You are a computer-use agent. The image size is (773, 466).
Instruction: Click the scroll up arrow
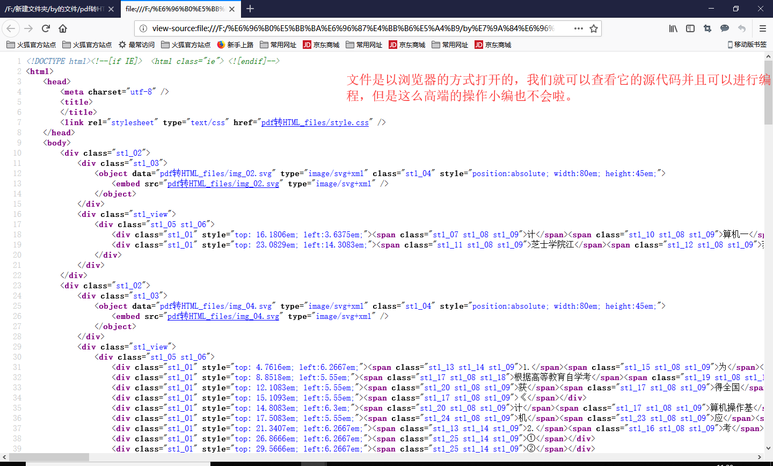pyautogui.click(x=768, y=56)
